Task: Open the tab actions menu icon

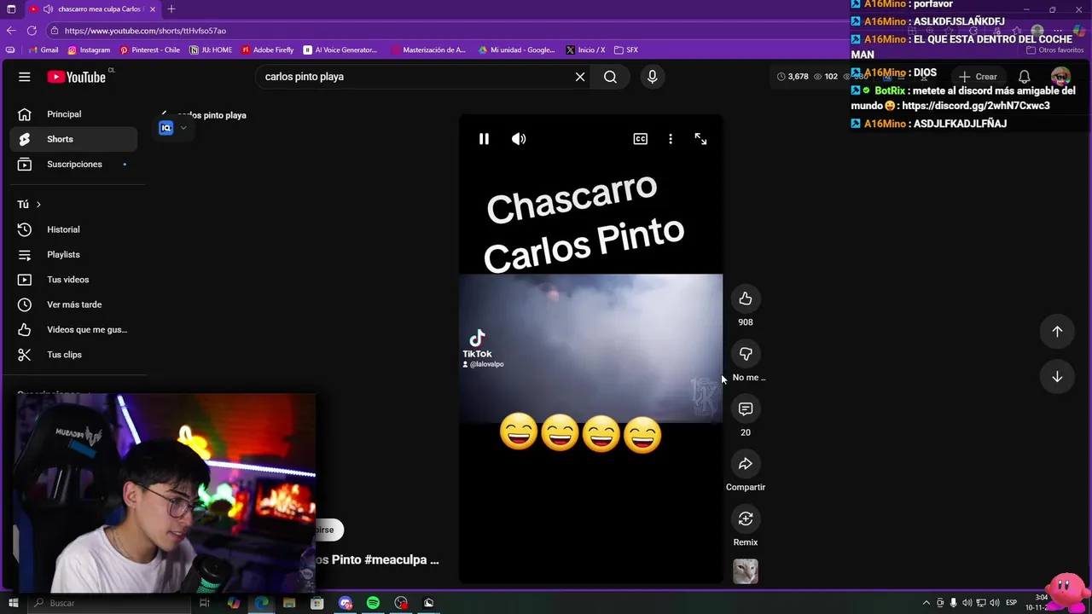Action: (12, 9)
